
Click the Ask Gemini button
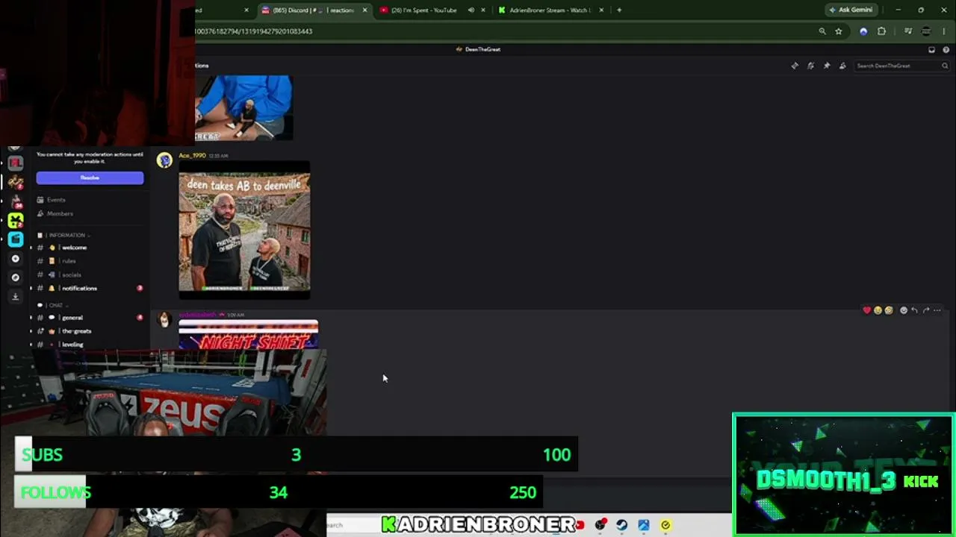(x=851, y=10)
